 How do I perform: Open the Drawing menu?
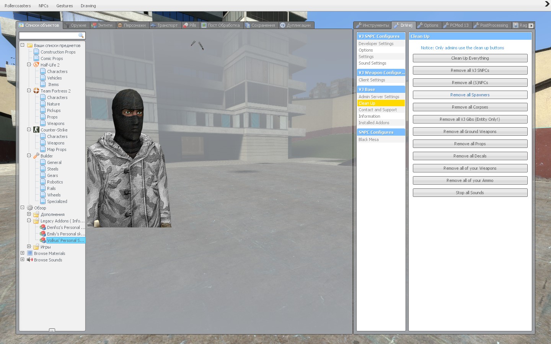[88, 6]
